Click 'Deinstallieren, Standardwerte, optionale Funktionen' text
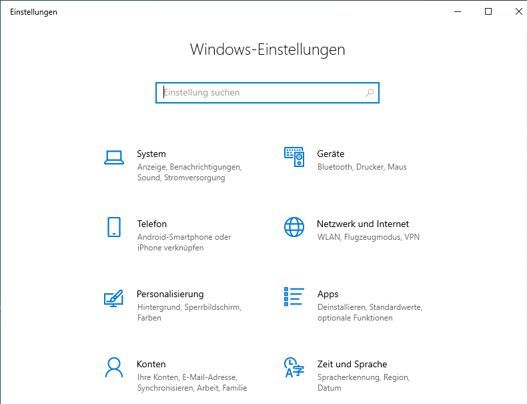This screenshot has width=527, height=404. tap(370, 313)
